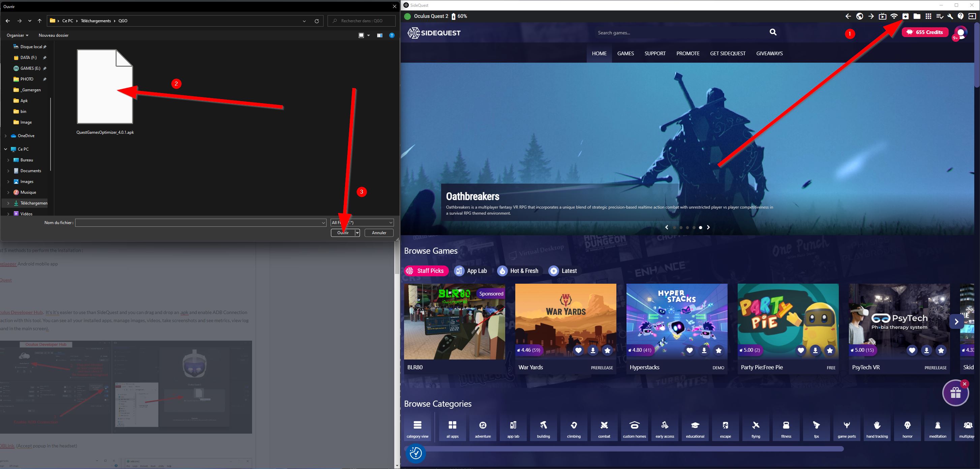Favorite the War Yards heart icon
Screen dimensions: 980x469
coord(578,350)
